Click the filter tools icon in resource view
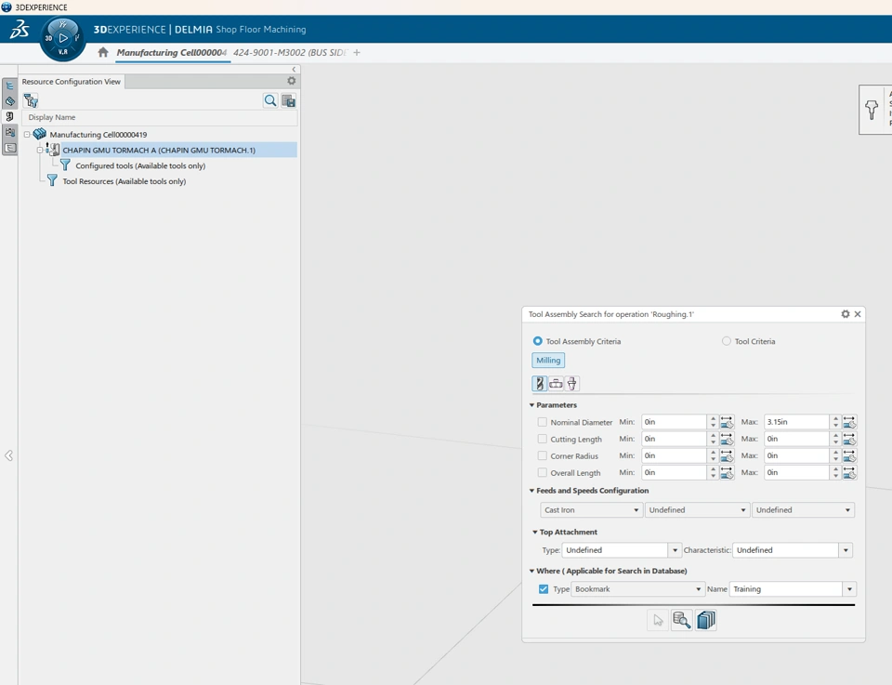Viewport: 892px width, 685px height. tap(31, 100)
